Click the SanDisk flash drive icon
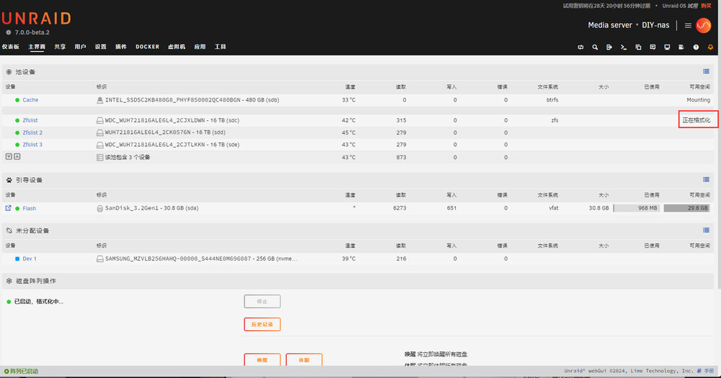Image resolution: width=721 pixels, height=378 pixels. pos(99,208)
